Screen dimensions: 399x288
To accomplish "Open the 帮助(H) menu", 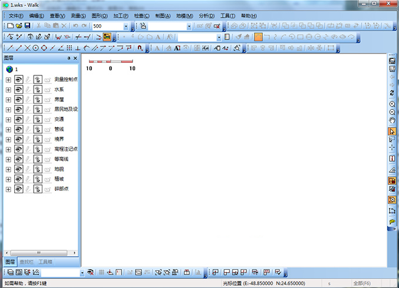I will [x=249, y=16].
